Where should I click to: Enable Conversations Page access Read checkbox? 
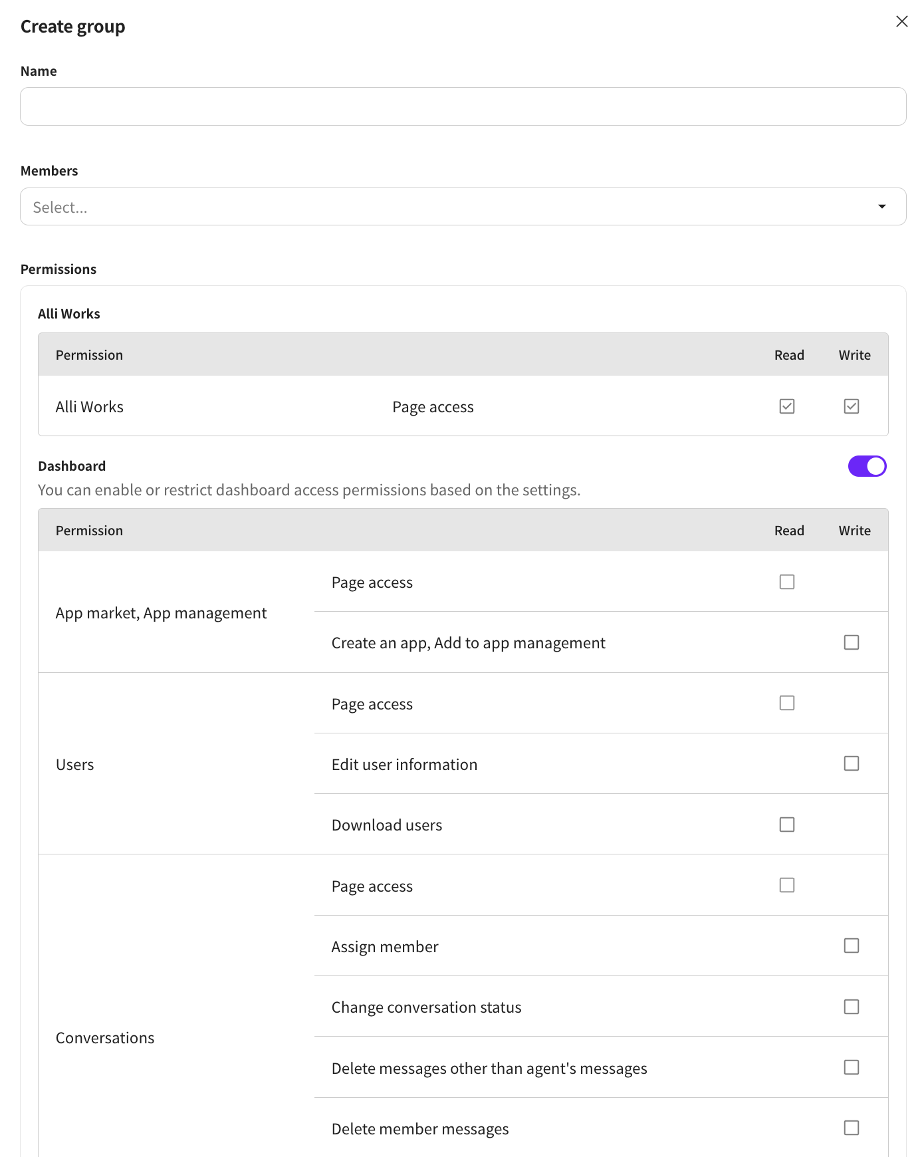pyautogui.click(x=787, y=885)
